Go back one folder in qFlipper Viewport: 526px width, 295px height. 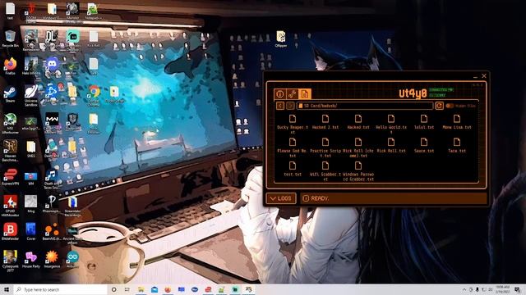[x=280, y=106]
